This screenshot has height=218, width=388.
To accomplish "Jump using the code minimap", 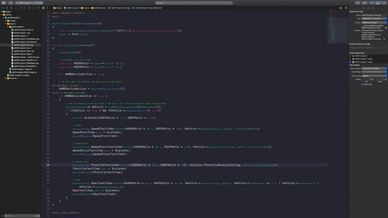I will click(x=338, y=27).
